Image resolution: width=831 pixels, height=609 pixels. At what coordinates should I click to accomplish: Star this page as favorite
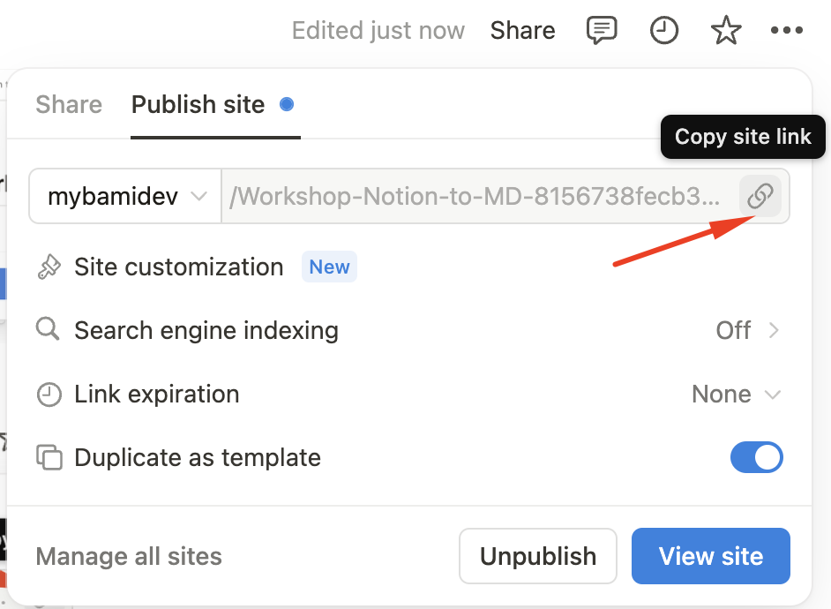tap(725, 31)
